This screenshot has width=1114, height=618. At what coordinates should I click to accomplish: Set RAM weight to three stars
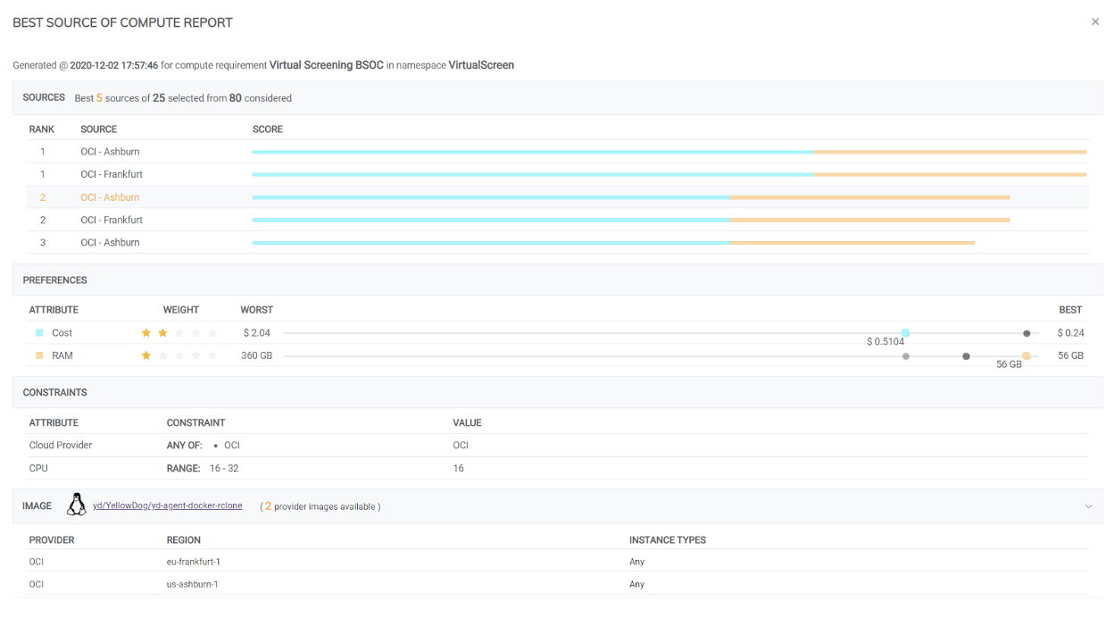point(179,355)
